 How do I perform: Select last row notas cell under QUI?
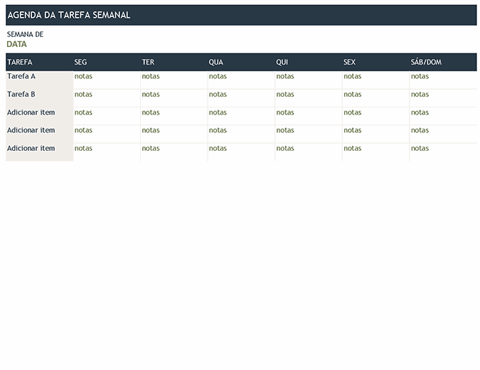pyautogui.click(x=285, y=149)
